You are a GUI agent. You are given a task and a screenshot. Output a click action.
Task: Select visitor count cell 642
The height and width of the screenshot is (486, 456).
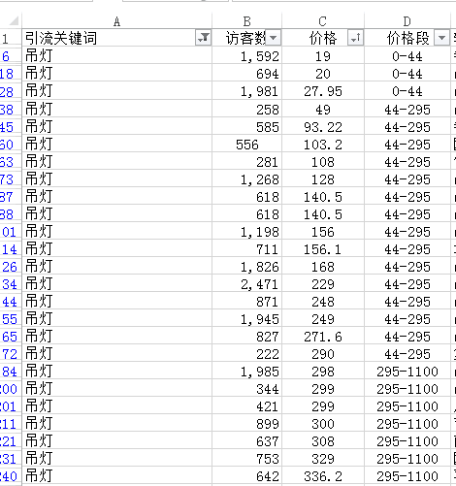pyautogui.click(x=246, y=475)
